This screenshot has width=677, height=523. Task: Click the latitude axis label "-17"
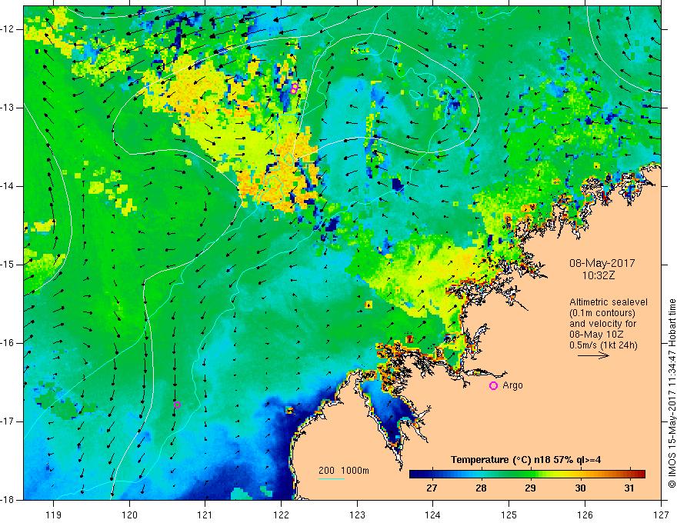(x=8, y=421)
